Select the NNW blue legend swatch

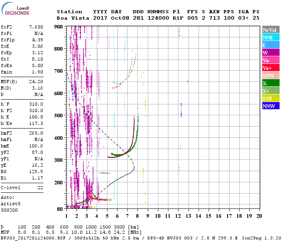[271, 106]
